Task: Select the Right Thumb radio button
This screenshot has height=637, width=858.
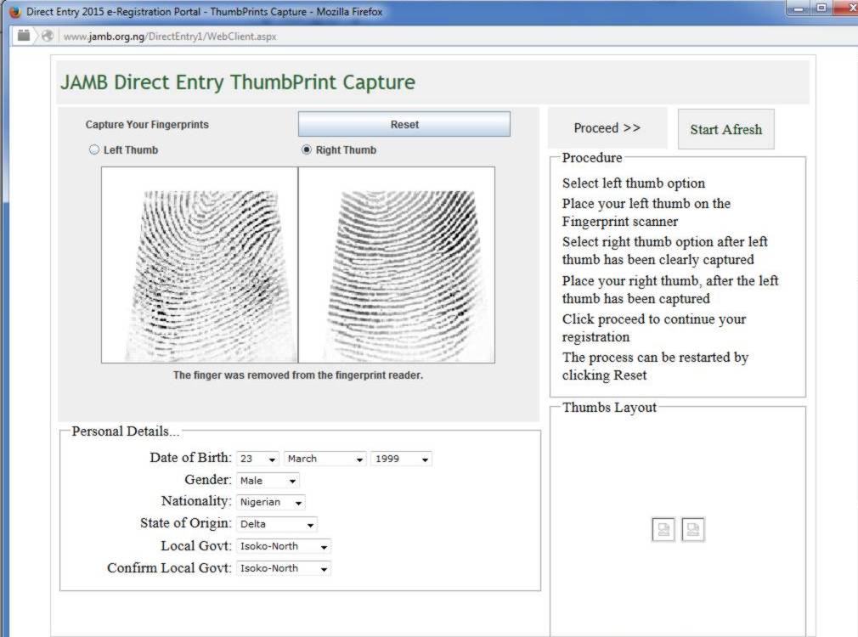Action: coord(307,149)
